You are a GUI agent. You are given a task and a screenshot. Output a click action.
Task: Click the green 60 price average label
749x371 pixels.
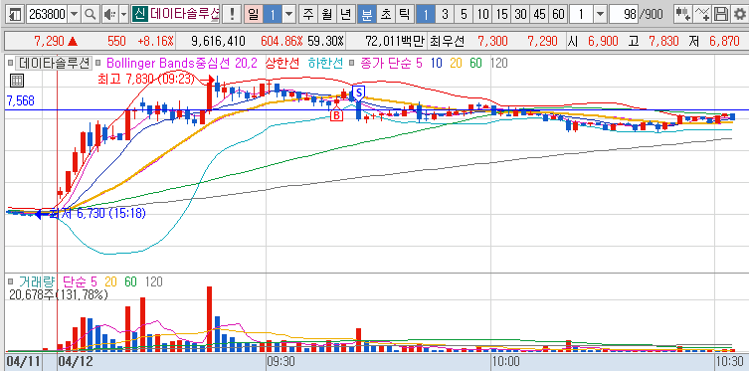[x=475, y=63]
